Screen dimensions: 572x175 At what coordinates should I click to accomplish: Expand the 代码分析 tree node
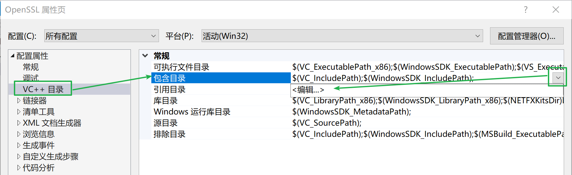point(19,168)
